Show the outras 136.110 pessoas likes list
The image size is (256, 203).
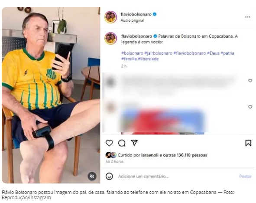click(185, 155)
